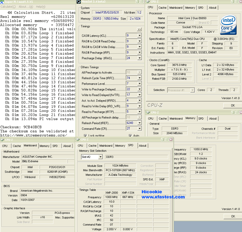Open the Read to Precharge (tRTP) dropdown
The width and height of the screenshot is (242, 232).
(139, 112)
